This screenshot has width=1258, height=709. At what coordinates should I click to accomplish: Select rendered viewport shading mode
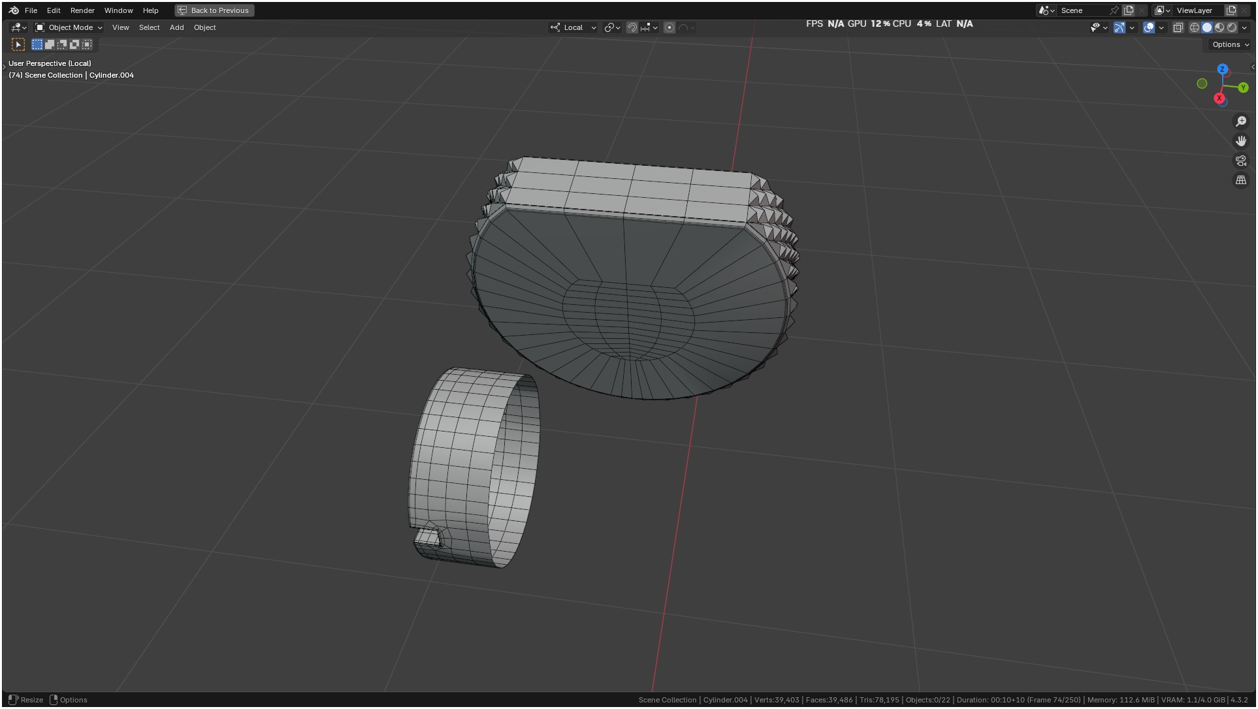1232,27
